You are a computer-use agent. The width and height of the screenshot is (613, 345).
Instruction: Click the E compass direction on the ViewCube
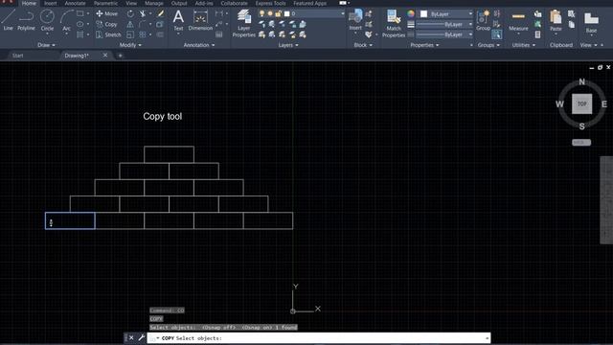(604, 104)
